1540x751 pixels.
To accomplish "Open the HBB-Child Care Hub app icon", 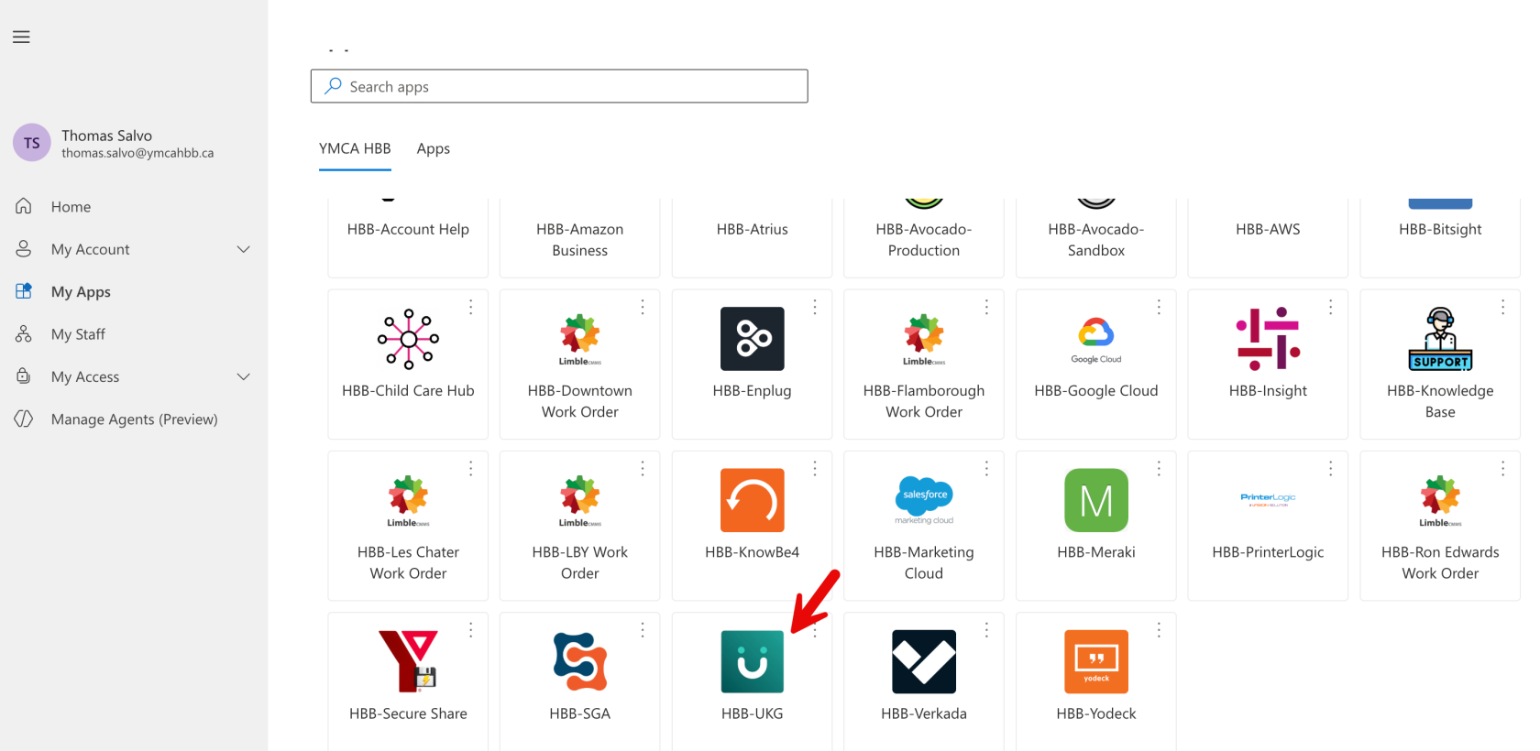I will [408, 339].
